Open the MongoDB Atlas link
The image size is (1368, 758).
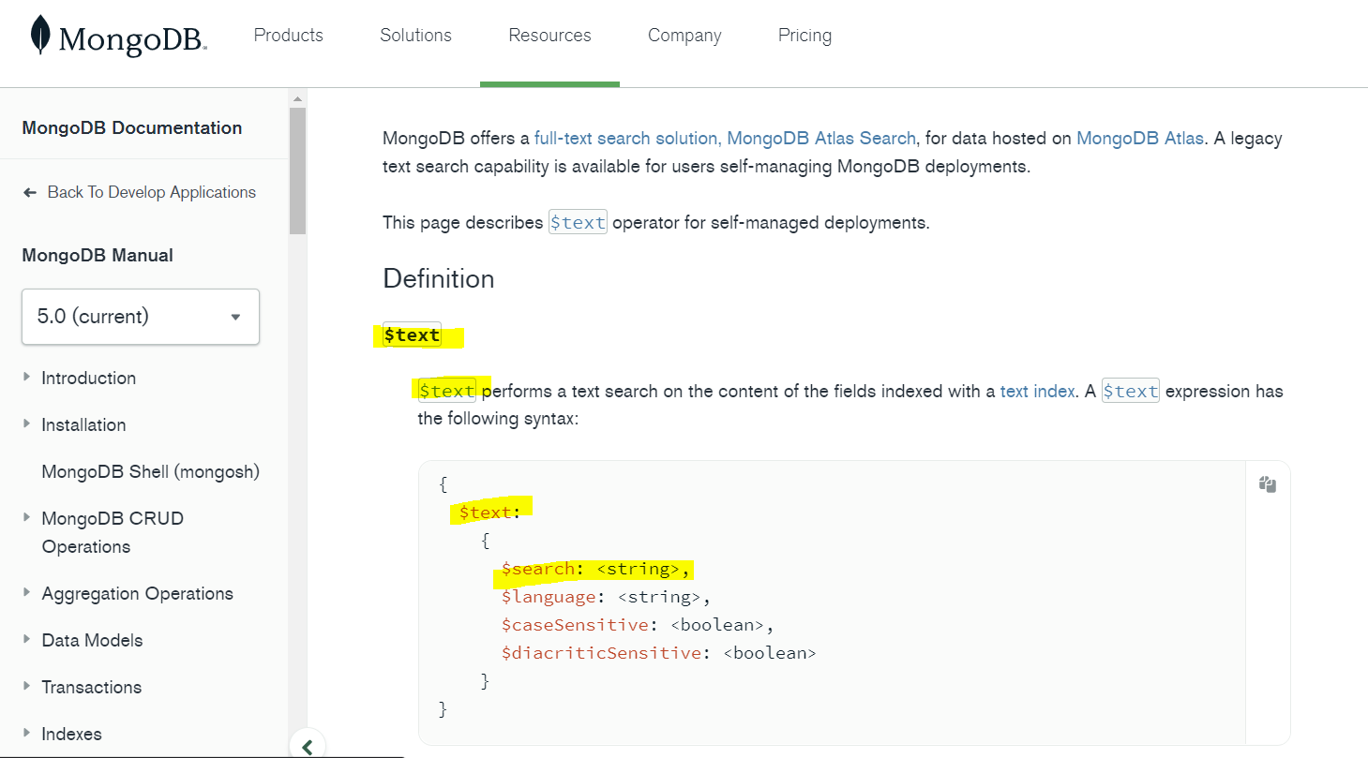1140,138
